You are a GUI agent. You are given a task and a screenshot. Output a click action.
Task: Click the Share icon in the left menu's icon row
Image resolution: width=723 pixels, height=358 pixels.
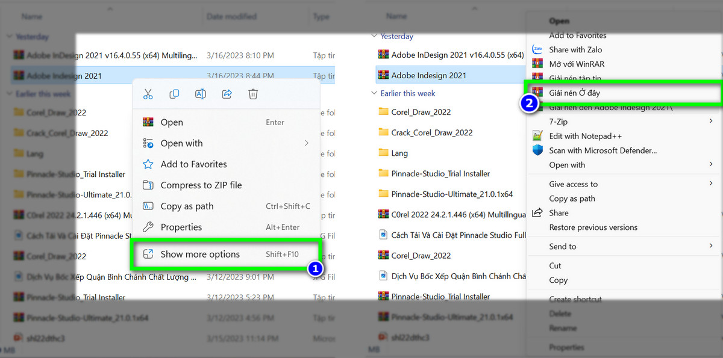click(227, 94)
